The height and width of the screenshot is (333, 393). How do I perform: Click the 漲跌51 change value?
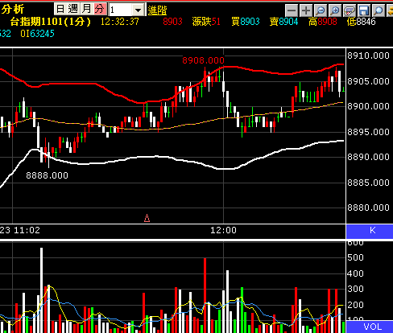pos(206,22)
